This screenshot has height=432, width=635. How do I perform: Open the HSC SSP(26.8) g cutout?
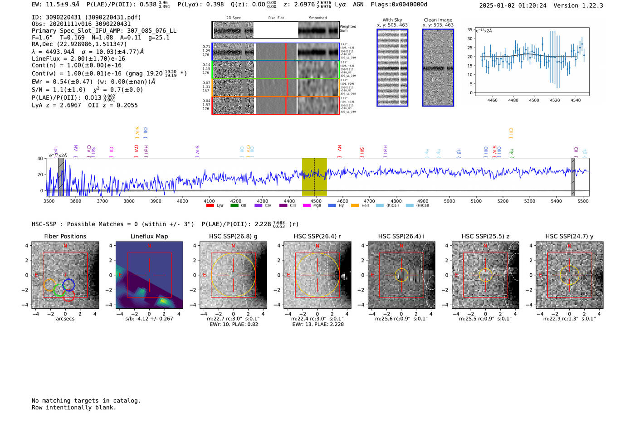click(233, 275)
